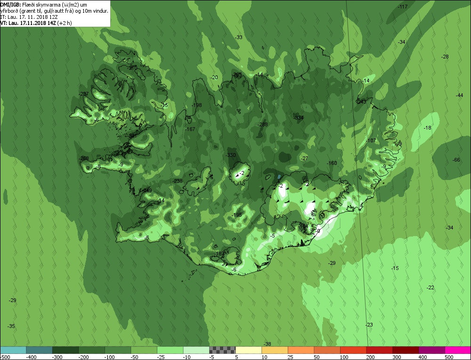Viewport: 471px width, 360px height.
Task: Select the -237 flux value
Action: pyautogui.click(x=83, y=94)
